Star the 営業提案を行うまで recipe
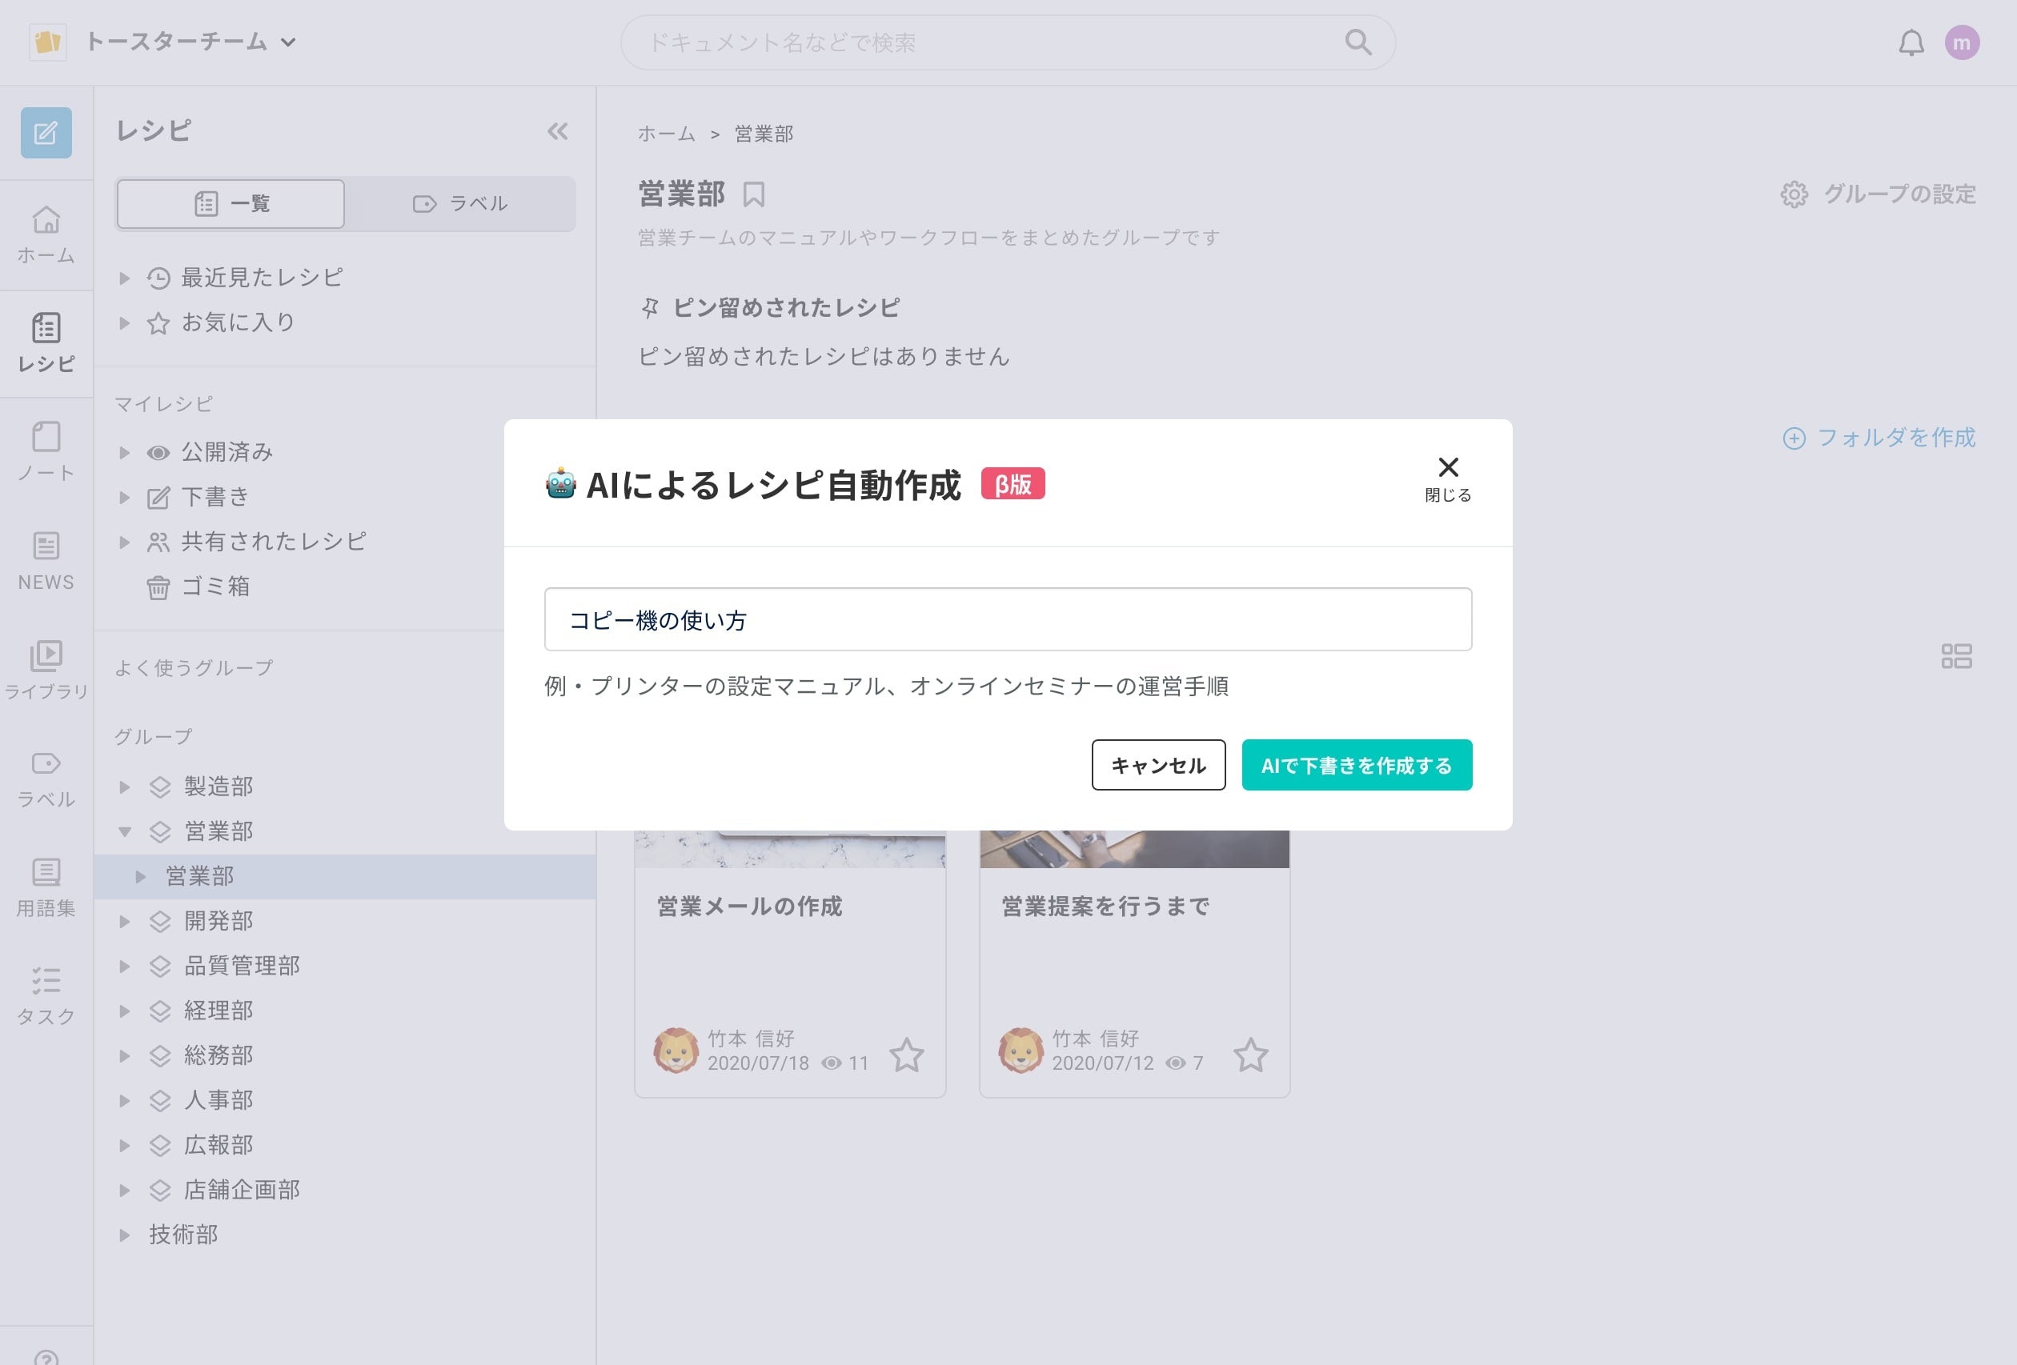Viewport: 2017px width, 1365px height. 1253,1055
